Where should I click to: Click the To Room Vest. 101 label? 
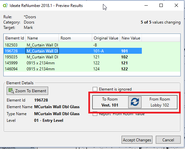(110, 102)
